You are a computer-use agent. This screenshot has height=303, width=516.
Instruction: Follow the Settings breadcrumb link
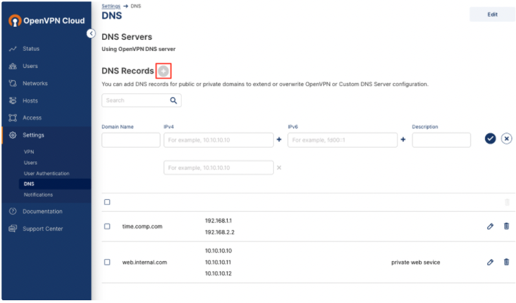tap(111, 6)
